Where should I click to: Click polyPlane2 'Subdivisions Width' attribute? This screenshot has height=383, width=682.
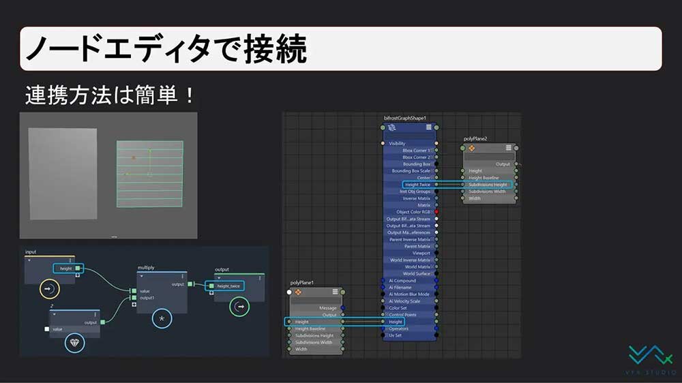click(487, 191)
